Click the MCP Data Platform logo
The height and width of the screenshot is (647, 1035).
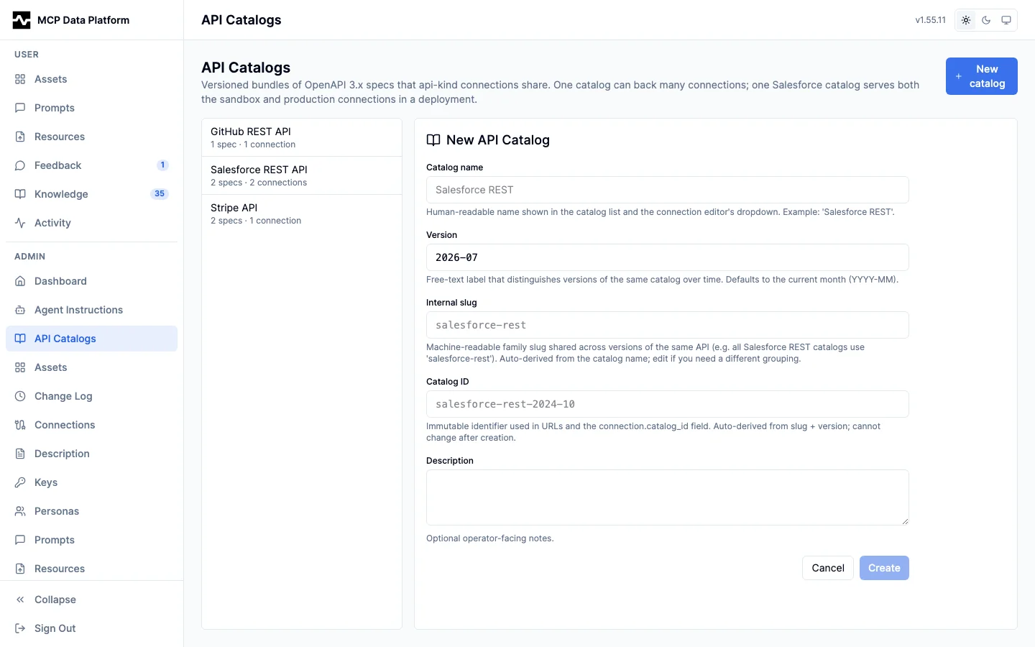tap(22, 20)
